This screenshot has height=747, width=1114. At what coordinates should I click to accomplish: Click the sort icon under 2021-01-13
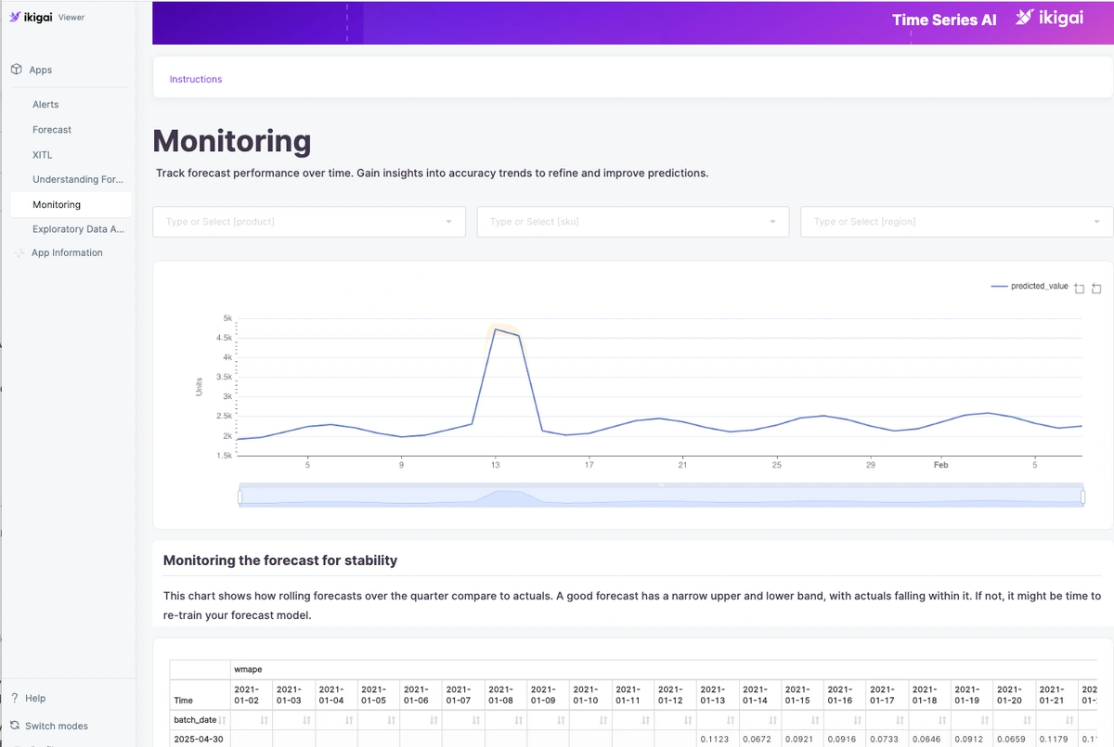[732, 719]
